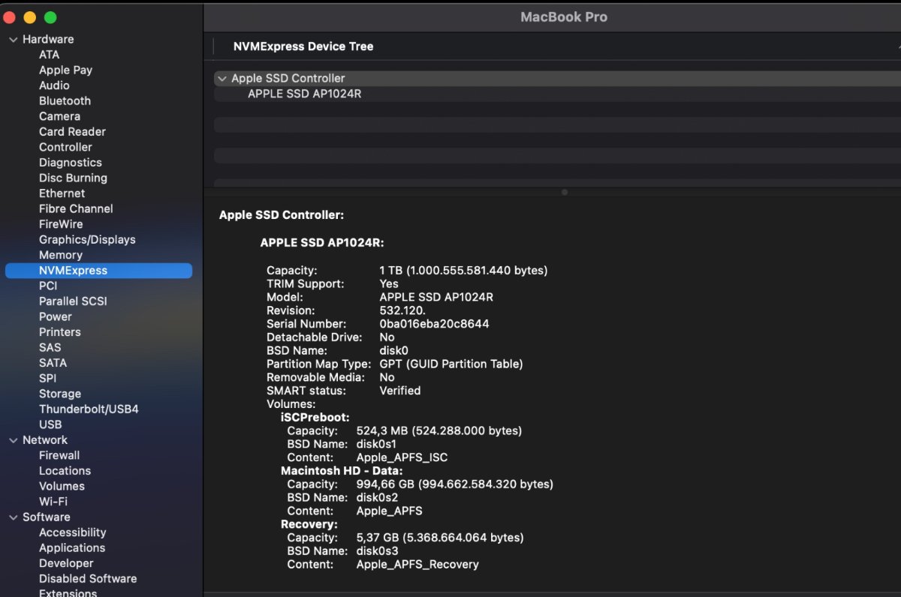Click the serial number 0ba016eba20c8644
The width and height of the screenshot is (901, 597).
[x=435, y=324]
